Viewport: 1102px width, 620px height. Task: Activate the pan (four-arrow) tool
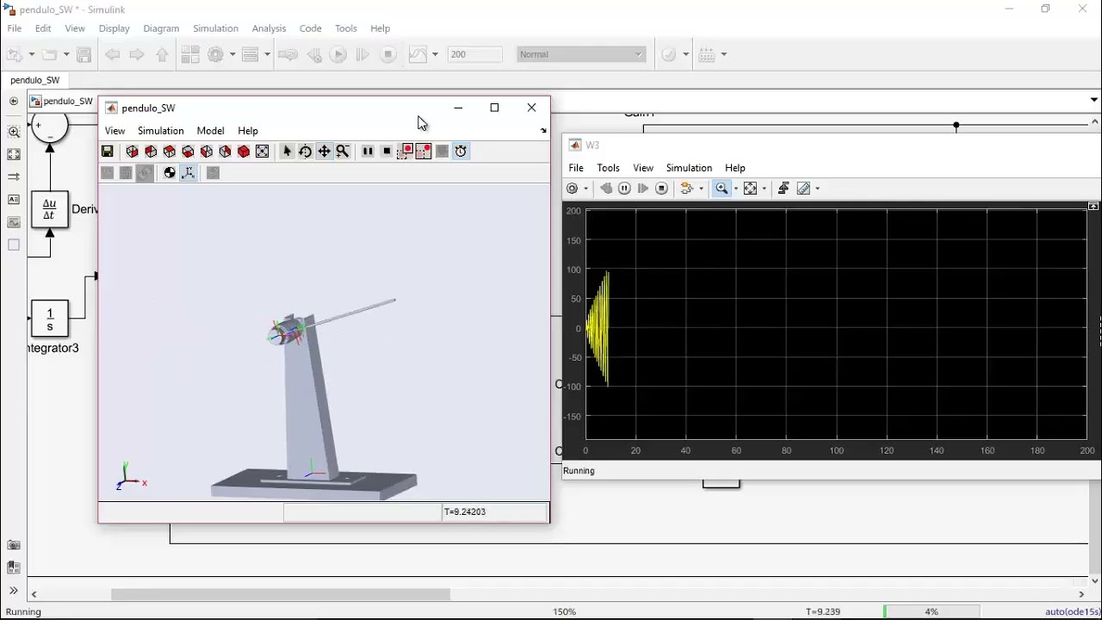pyautogui.click(x=324, y=152)
